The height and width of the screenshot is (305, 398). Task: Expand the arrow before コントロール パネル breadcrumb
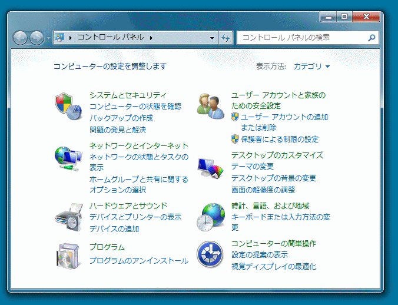[x=71, y=38]
